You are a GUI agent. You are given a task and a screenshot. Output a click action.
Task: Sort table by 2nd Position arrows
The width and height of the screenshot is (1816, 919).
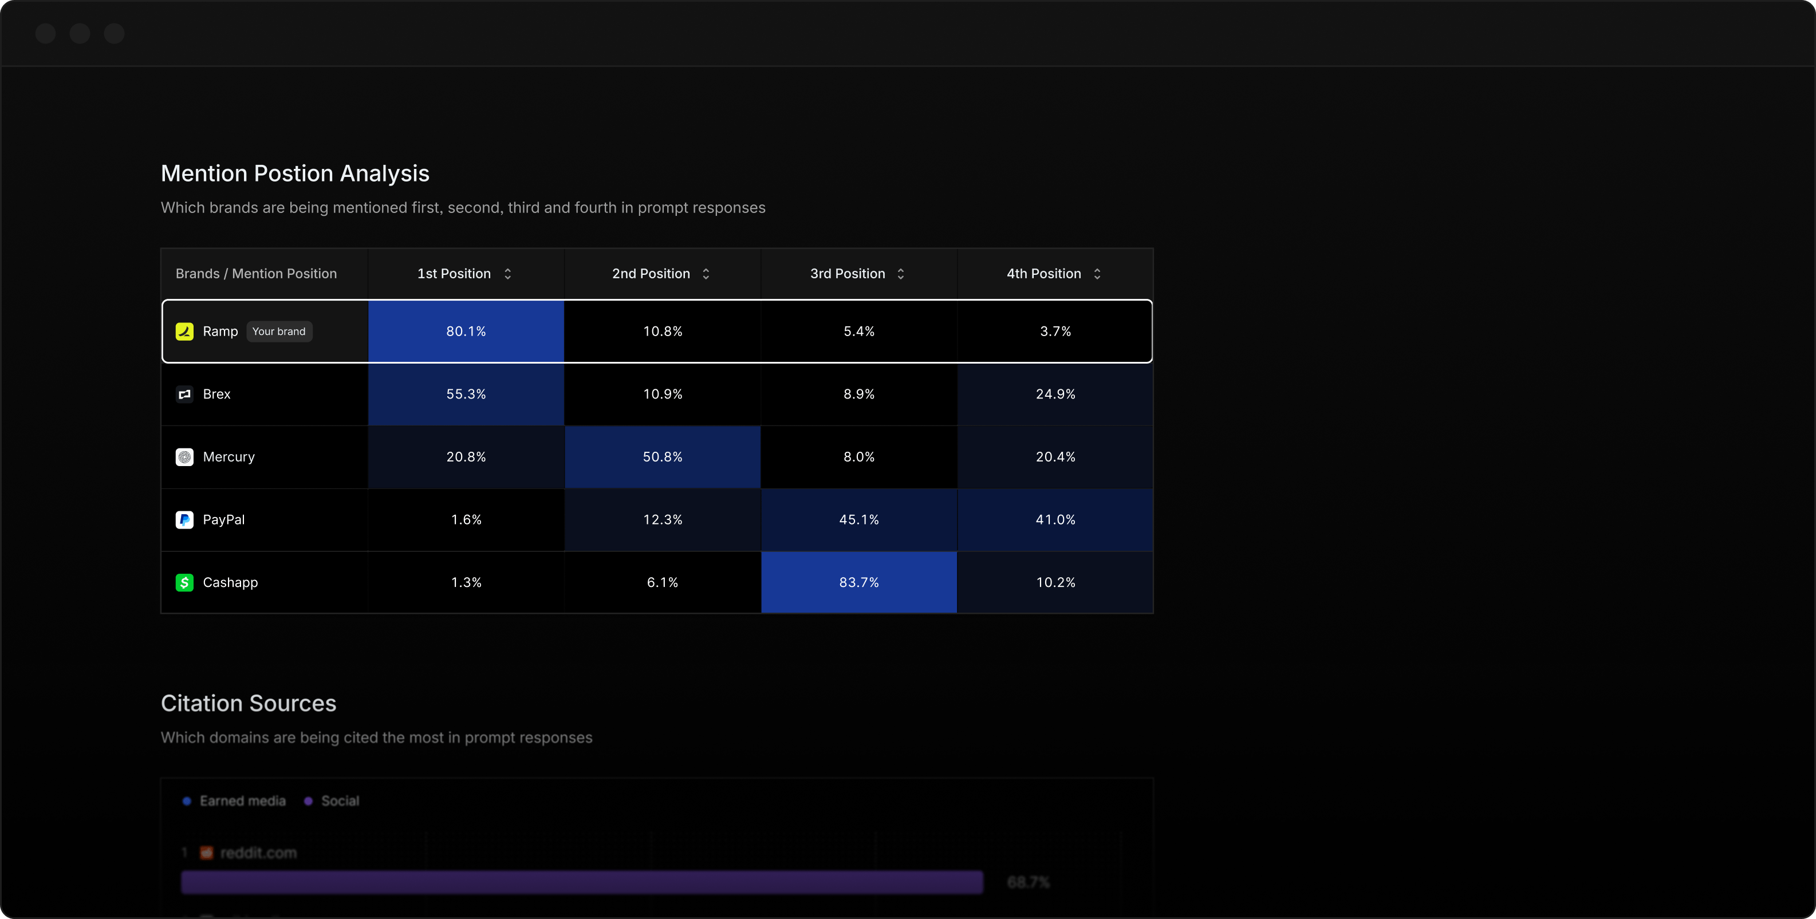tap(706, 274)
